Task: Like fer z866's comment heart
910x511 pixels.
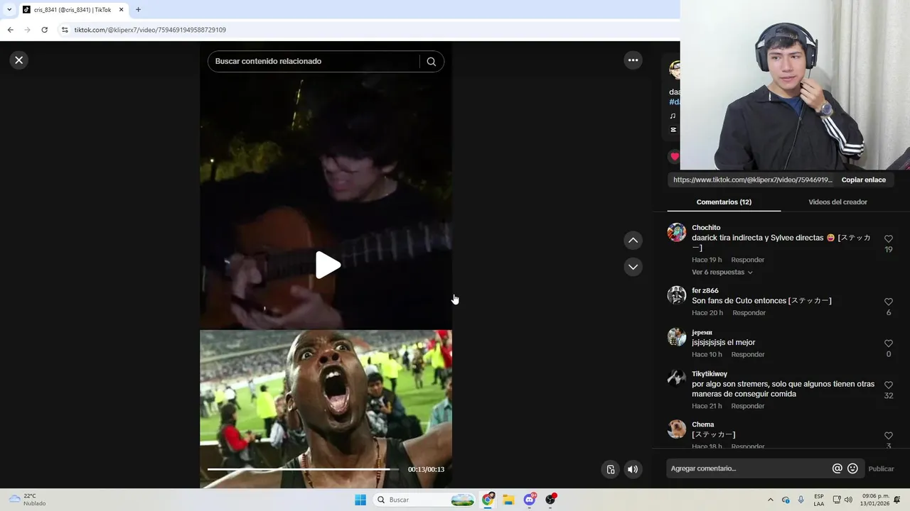Action: pos(888,302)
